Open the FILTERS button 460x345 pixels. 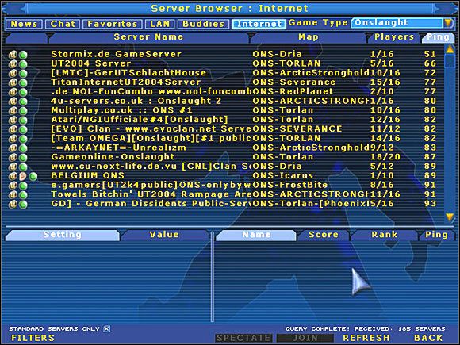tap(33, 338)
